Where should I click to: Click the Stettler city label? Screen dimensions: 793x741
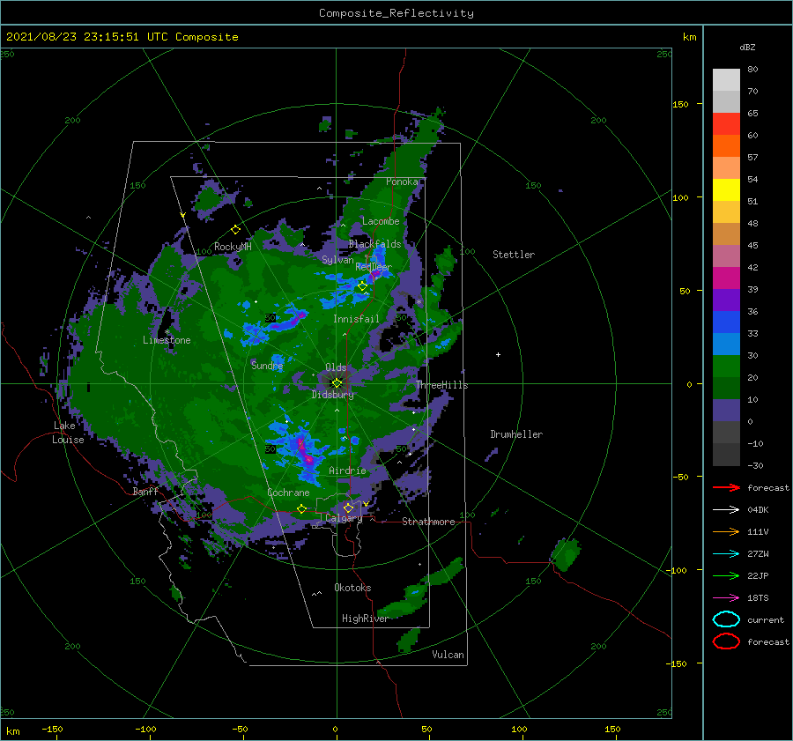point(514,255)
